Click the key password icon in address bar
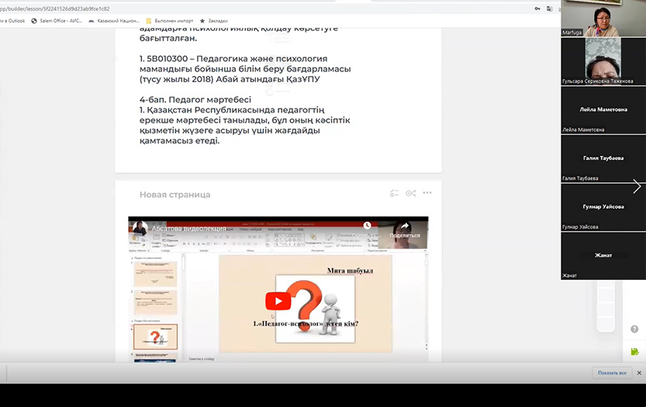Viewport: 646px width, 407px height. (x=537, y=9)
